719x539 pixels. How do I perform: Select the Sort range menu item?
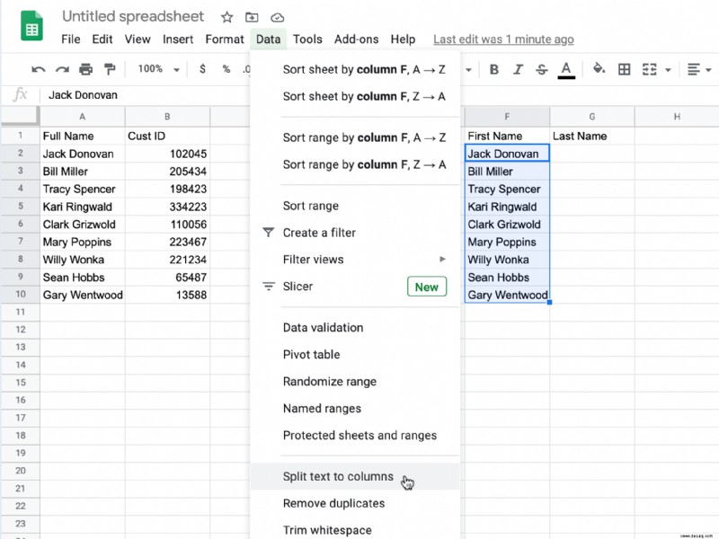355,206
